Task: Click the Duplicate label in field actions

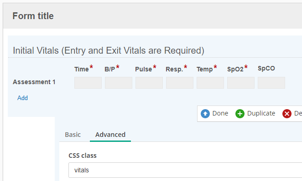Action: pyautogui.click(x=261, y=113)
